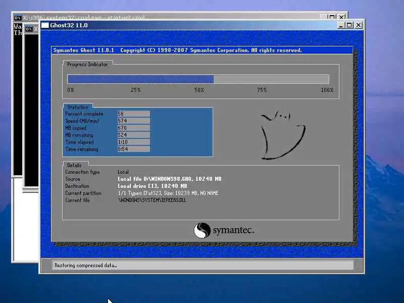The height and width of the screenshot is (303, 404).
Task: Close the background cmd.exe startnet window
Action: [x=341, y=17]
